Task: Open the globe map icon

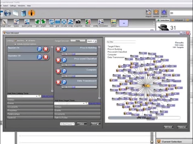Action: click(x=7, y=13)
